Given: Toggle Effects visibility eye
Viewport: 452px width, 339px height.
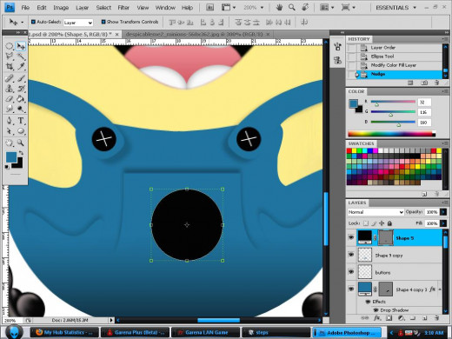Looking at the screenshot, I should click(x=368, y=302).
